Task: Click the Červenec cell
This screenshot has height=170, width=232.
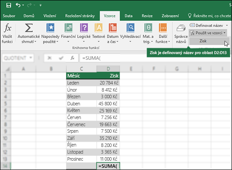Action: (x=81, y=124)
